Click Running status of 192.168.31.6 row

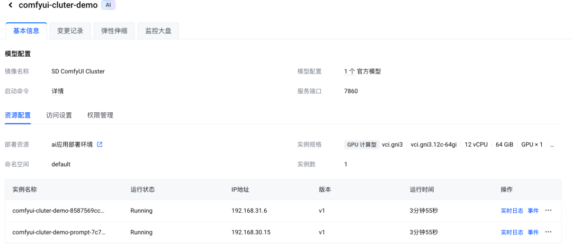(x=141, y=210)
